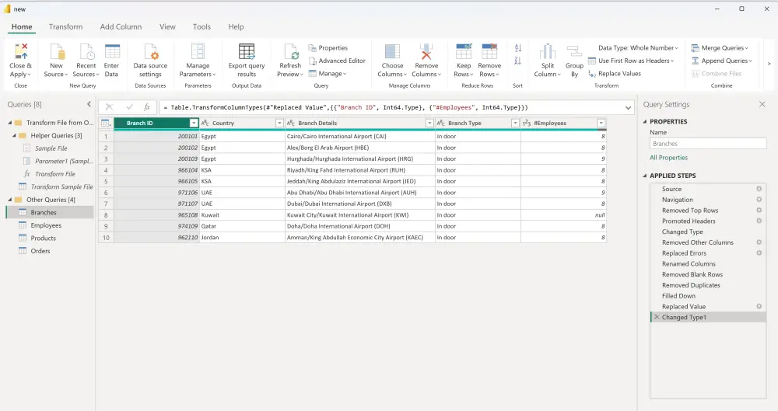Select the Transform Sample File query
778x411 pixels.
62,187
